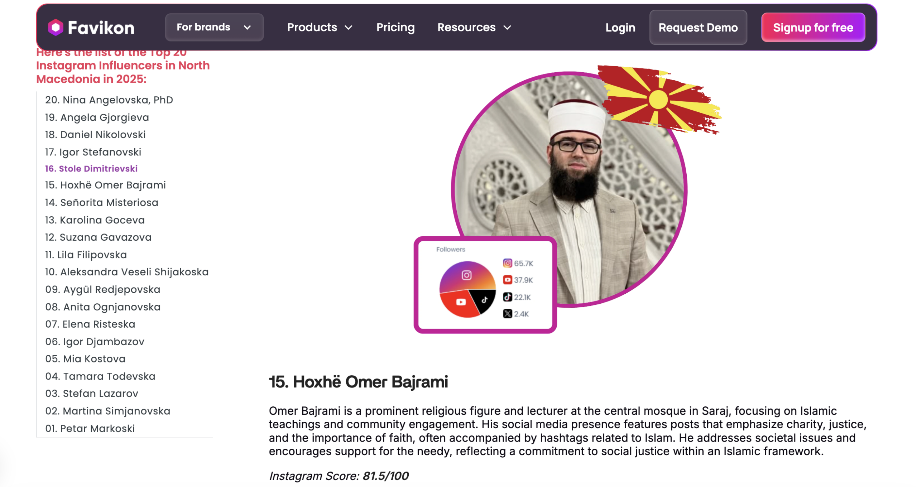Image resolution: width=917 pixels, height=487 pixels.
Task: Click the Instagram icon inside pie chart
Action: click(466, 275)
